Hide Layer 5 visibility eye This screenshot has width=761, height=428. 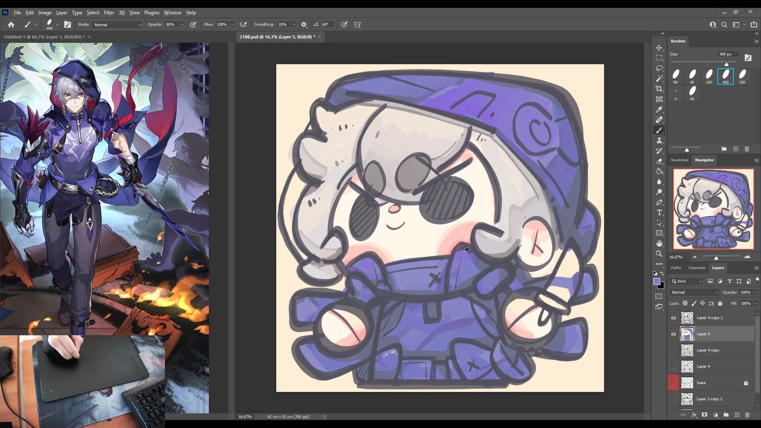point(673,334)
